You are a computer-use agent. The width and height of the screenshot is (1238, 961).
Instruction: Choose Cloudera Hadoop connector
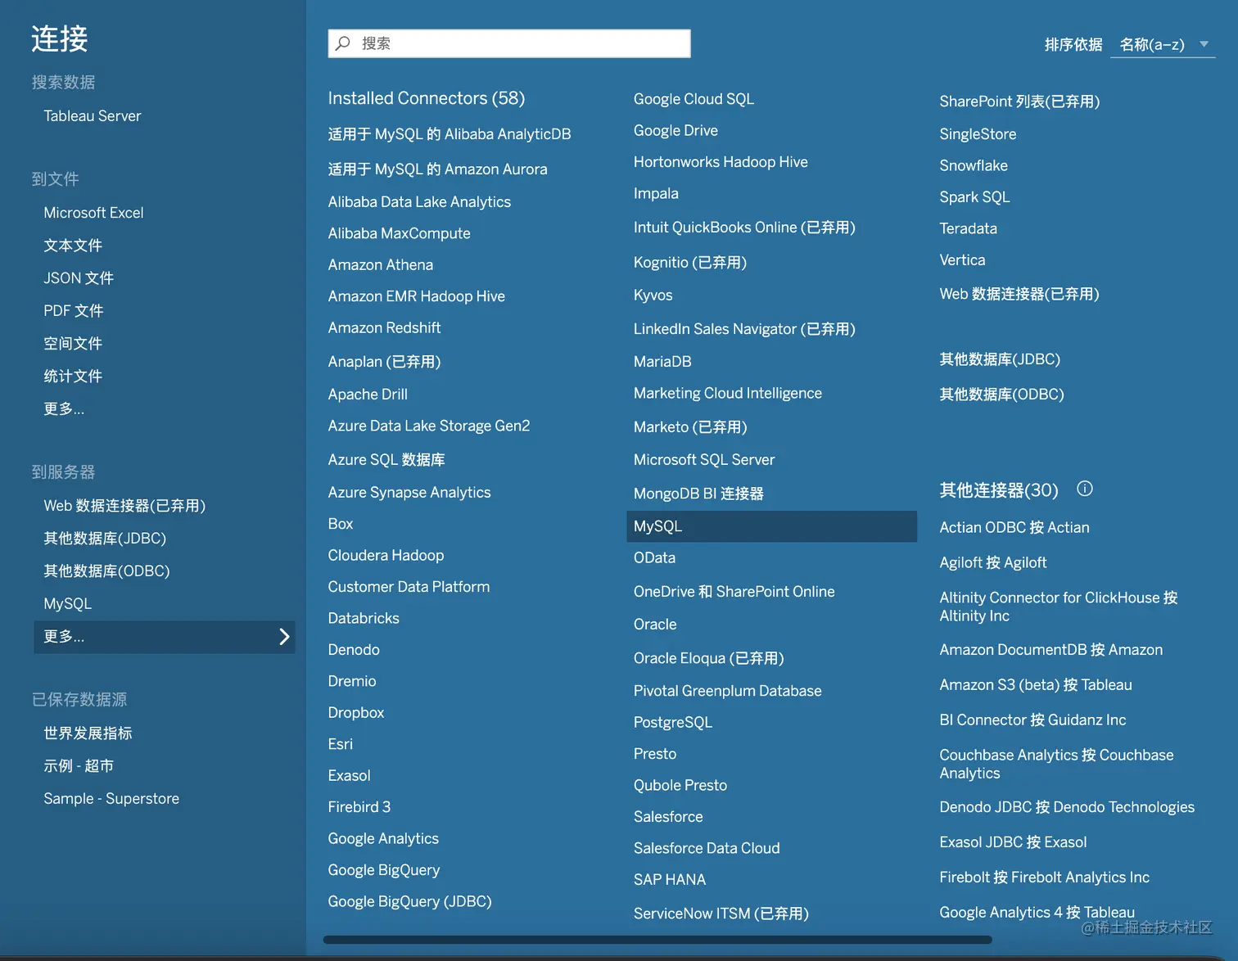(386, 556)
